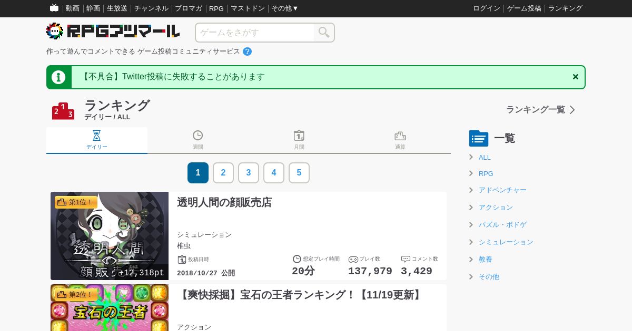Click the date 2018/10/27 公開
The width and height of the screenshot is (632, 331).
[206, 273]
